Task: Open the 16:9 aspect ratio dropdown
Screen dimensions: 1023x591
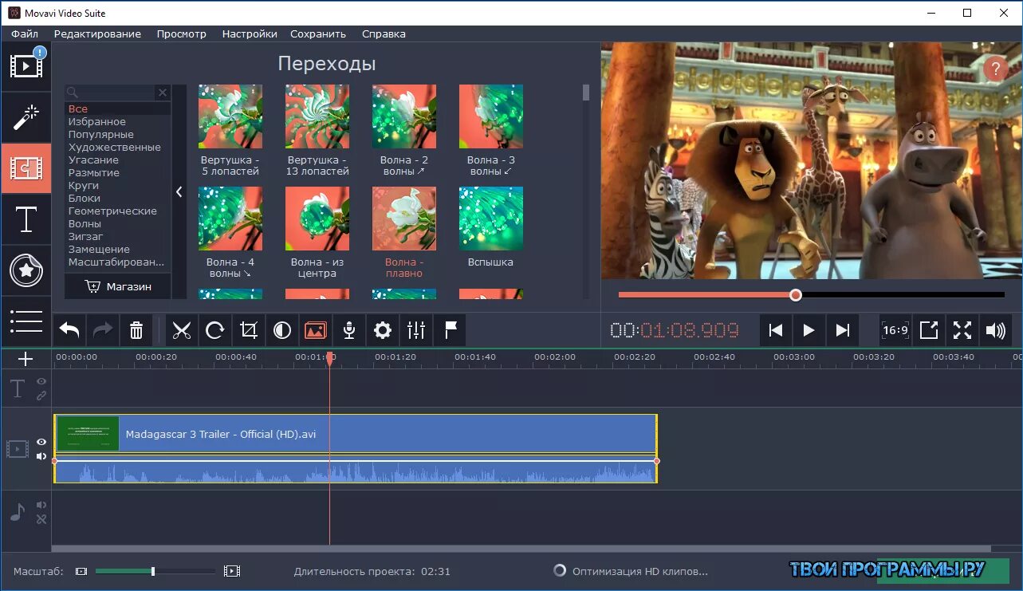Action: (x=895, y=329)
